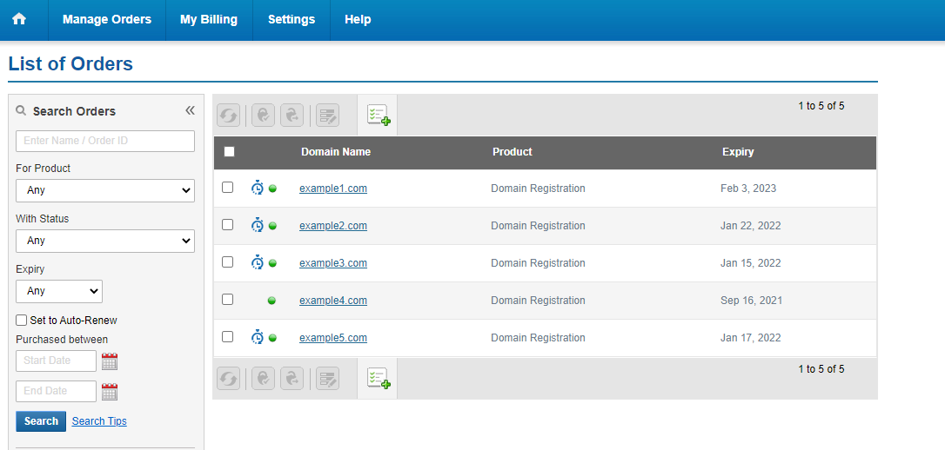Click the add-list icon in the bottom toolbar
The width and height of the screenshot is (945, 450).
[379, 379]
